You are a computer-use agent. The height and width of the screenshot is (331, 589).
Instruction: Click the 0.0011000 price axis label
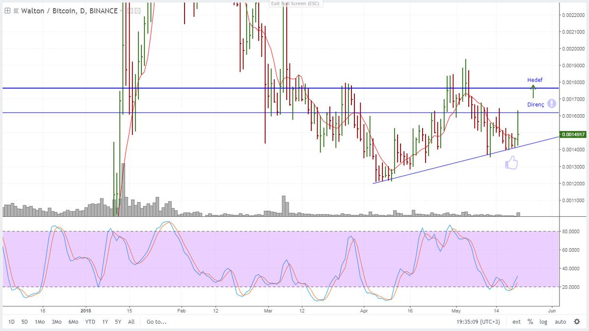pyautogui.click(x=573, y=201)
